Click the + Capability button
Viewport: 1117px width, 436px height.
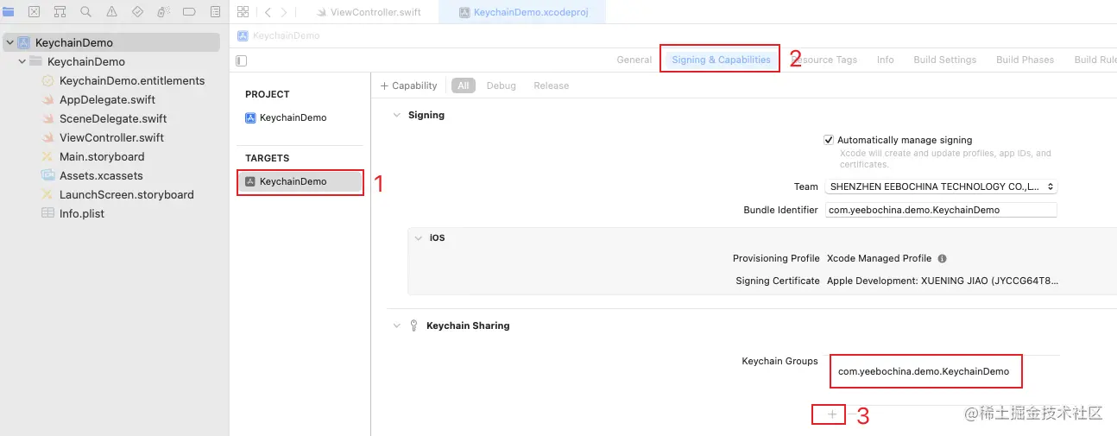pos(409,85)
